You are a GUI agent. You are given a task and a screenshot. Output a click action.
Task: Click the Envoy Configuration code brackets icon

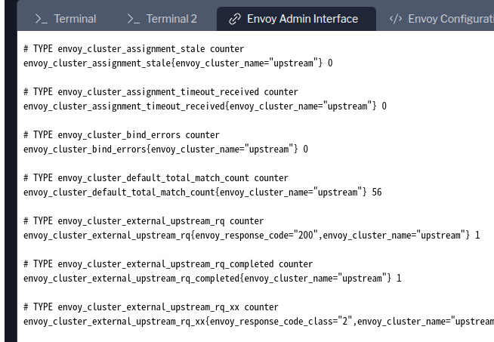point(395,19)
